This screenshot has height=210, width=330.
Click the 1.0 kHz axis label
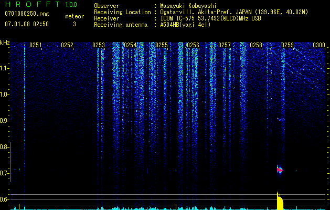(x=4, y=94)
